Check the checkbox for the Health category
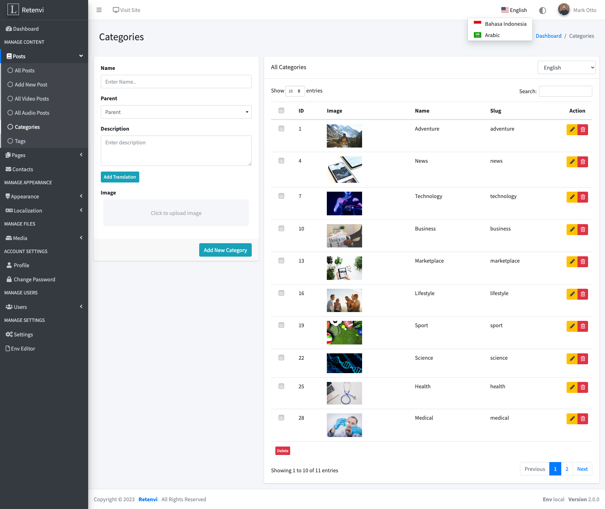605x509 pixels. (x=281, y=386)
